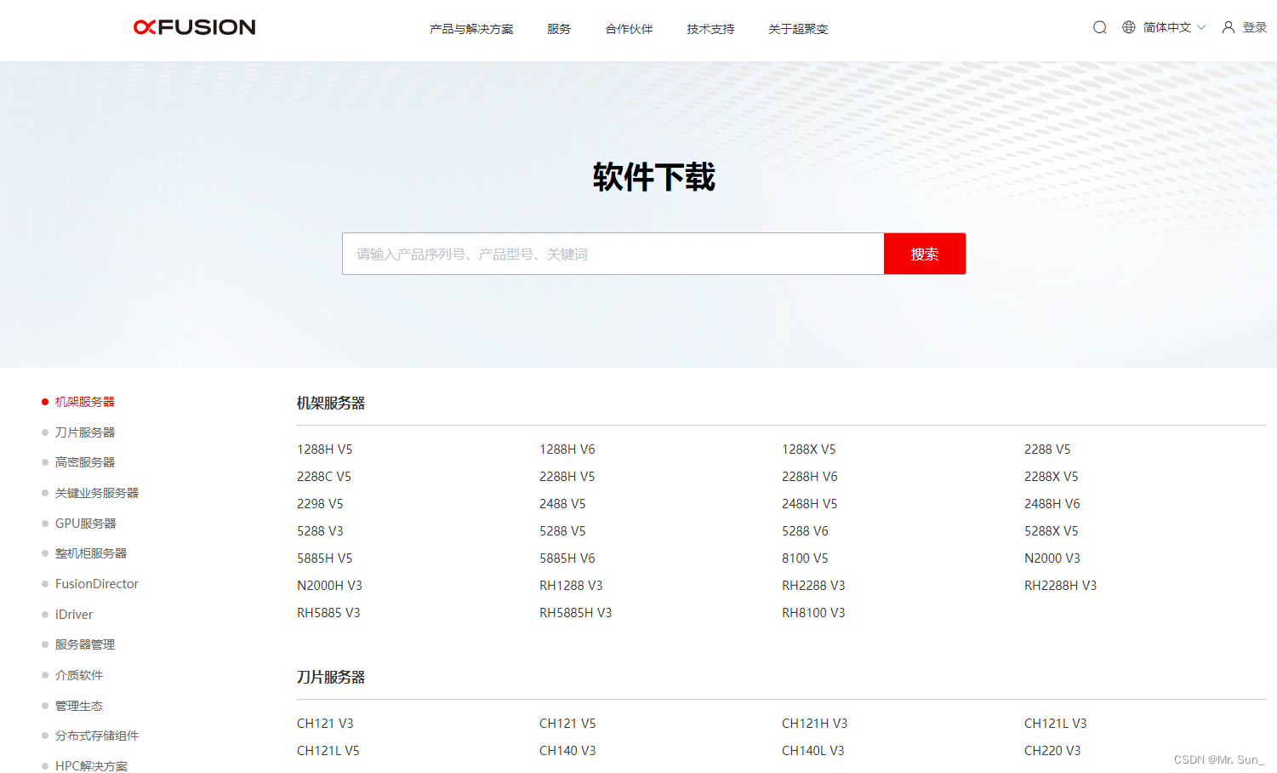Open the search magnifier icon in header

1100,27
